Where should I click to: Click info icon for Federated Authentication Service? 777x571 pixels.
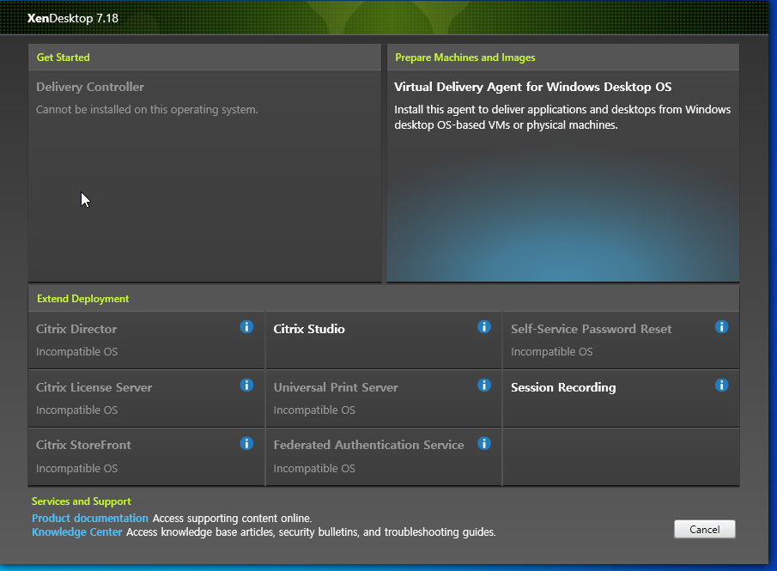484,443
